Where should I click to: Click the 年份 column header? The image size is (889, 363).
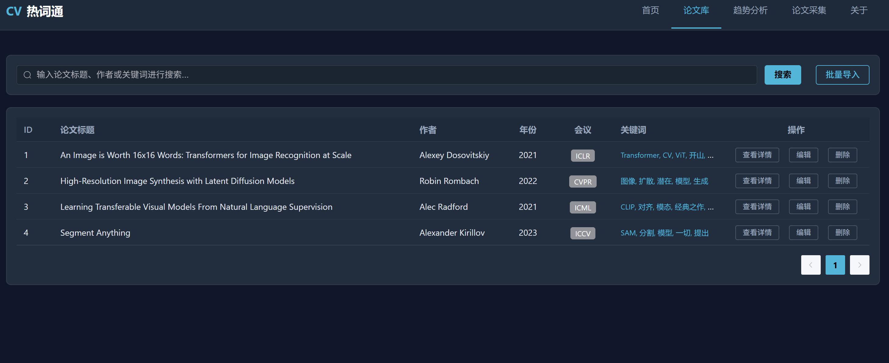click(x=528, y=130)
